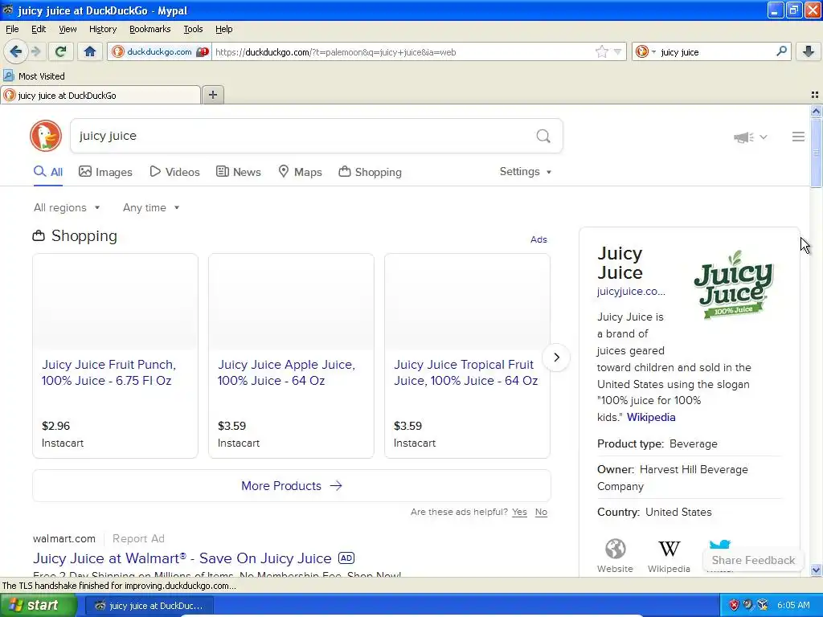Open the View menu
Screen dimensions: 823x617
point(68,29)
